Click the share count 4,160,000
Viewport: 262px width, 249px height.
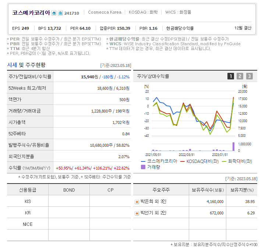(215, 202)
